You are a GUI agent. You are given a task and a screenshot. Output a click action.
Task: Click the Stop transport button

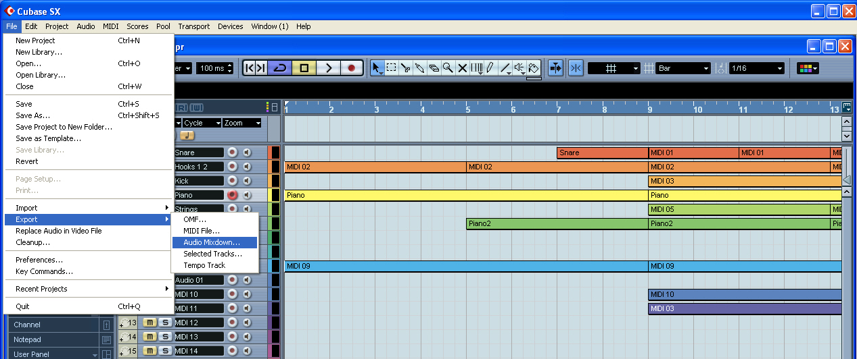304,68
